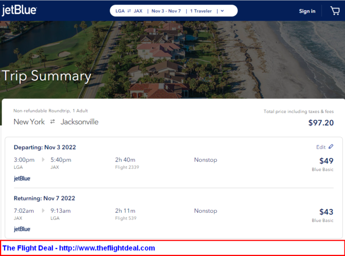
Task: Click the Edit link for flights
Action: [321, 147]
